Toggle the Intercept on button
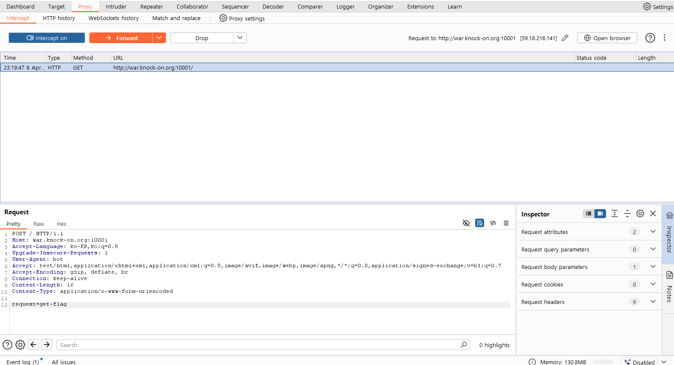 click(47, 38)
